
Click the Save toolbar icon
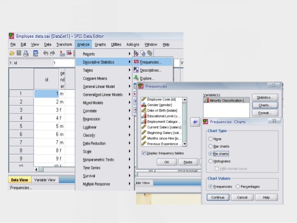[19, 53]
